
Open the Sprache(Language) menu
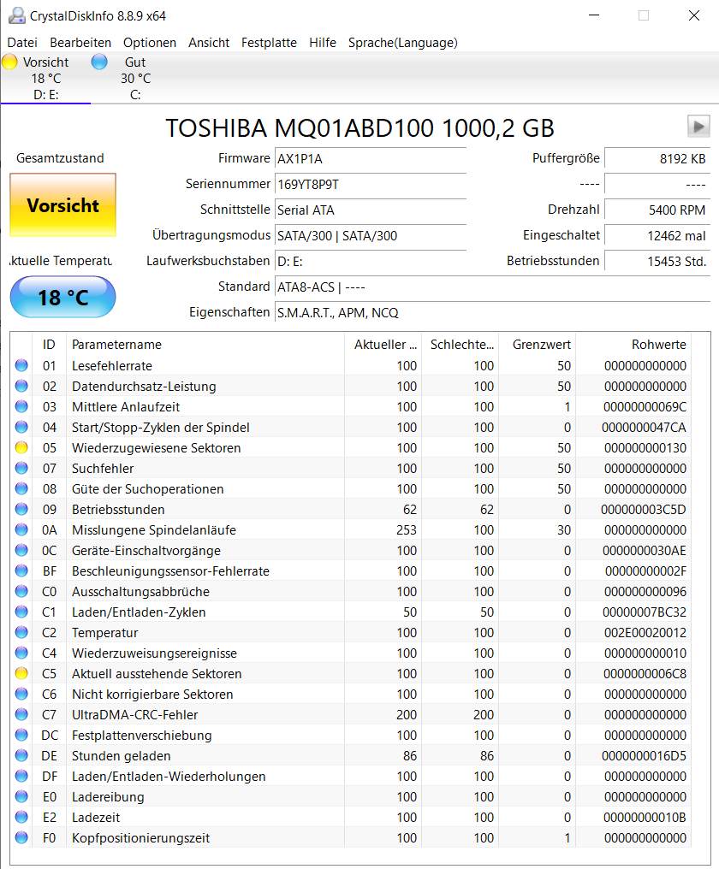(403, 43)
